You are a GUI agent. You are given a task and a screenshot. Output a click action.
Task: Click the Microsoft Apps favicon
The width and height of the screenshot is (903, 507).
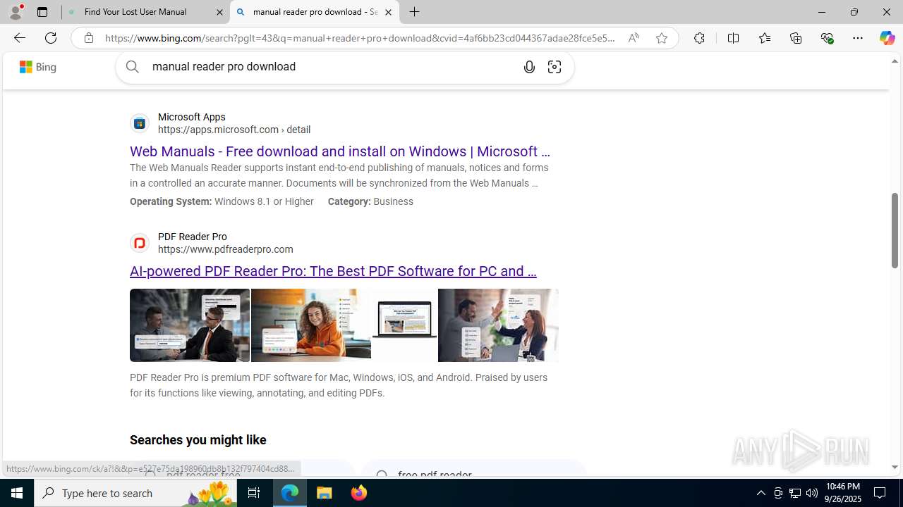point(140,123)
